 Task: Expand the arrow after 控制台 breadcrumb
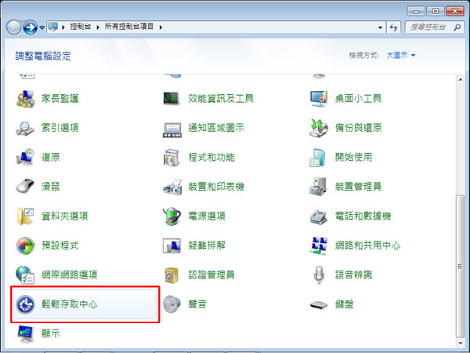coord(98,27)
